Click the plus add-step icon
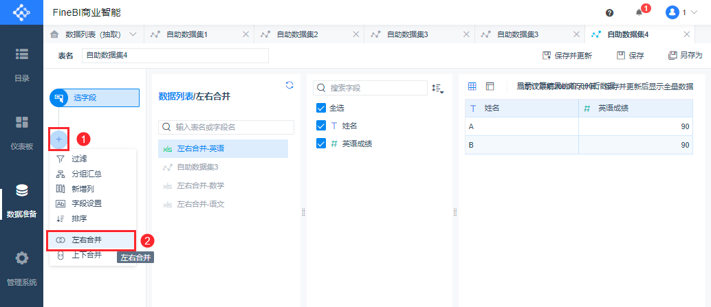Screen dimensions: 711x307 tap(59, 139)
